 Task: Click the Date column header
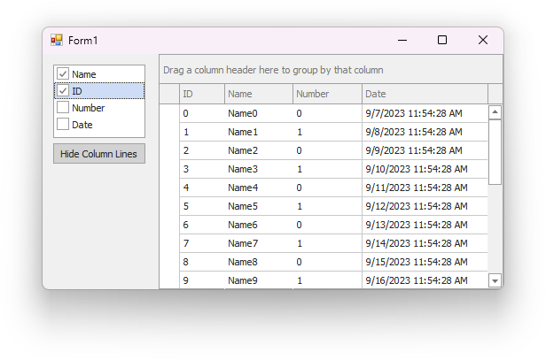(x=425, y=94)
